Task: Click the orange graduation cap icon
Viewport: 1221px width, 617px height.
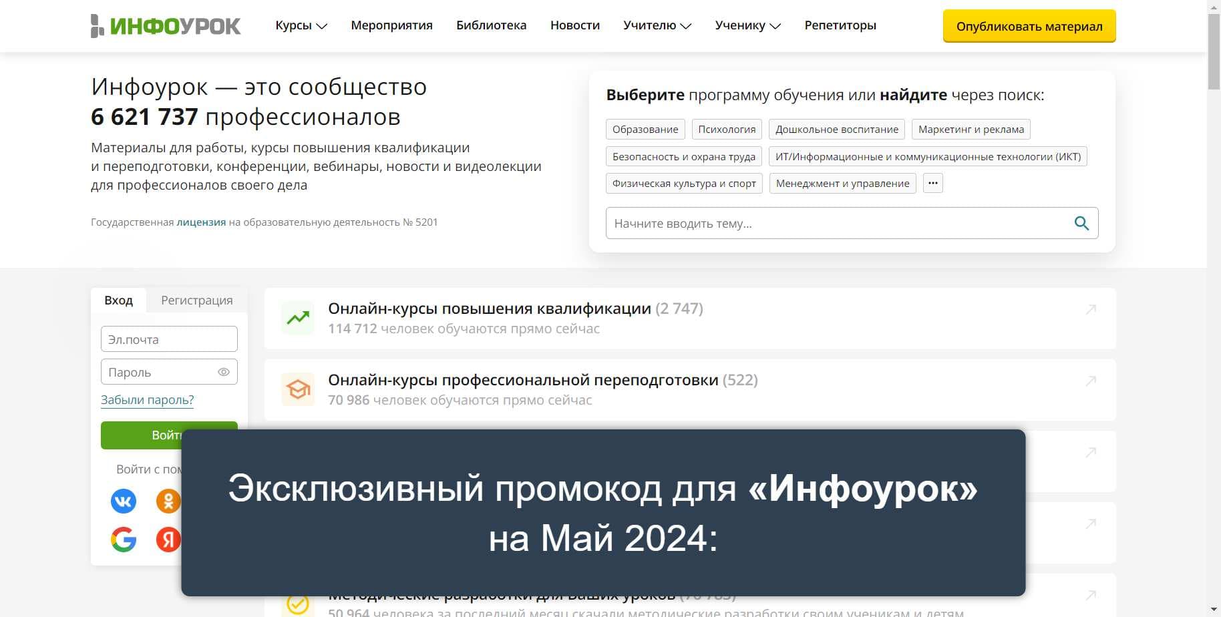Action: (298, 389)
